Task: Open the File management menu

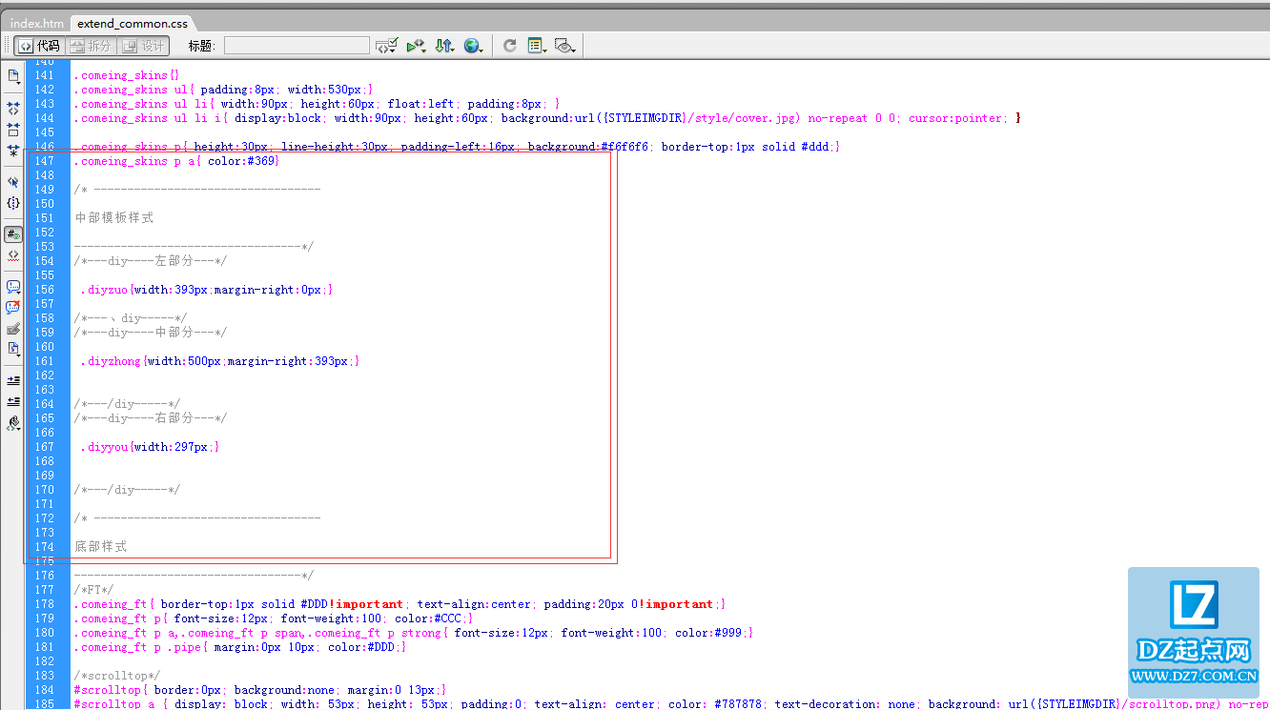Action: coord(444,46)
